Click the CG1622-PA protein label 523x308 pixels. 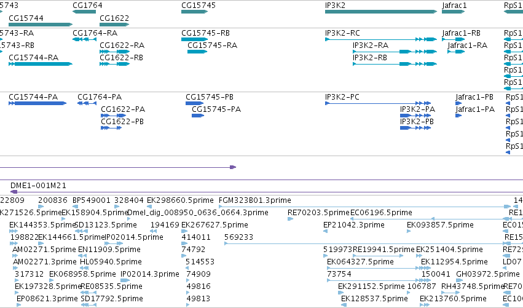(x=123, y=109)
